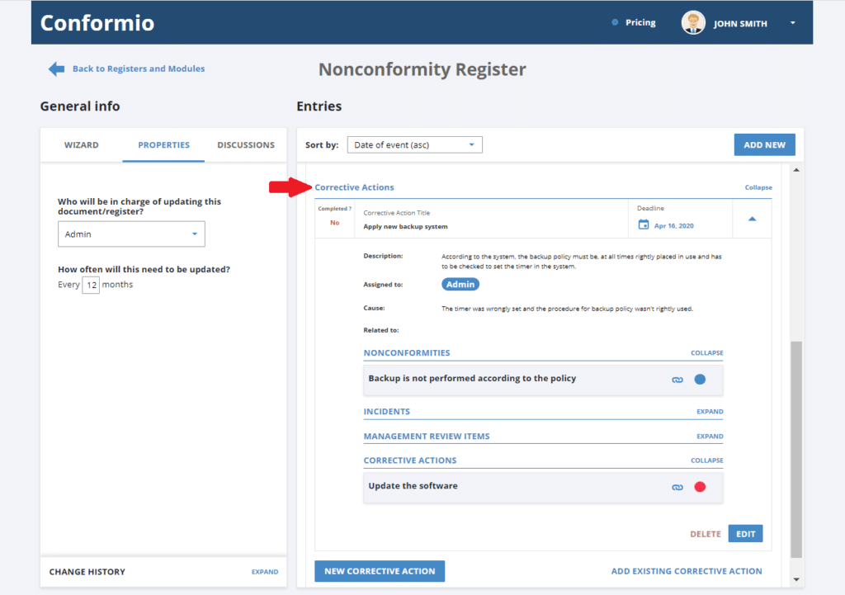The width and height of the screenshot is (845, 595).
Task: Click the NEW CORRECTIVE ACTION button
Action: [379, 570]
